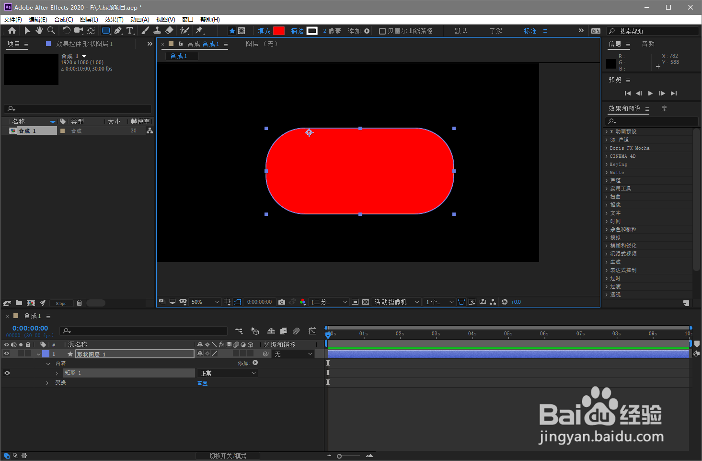Switch to the 库 tab
This screenshot has width=702, height=461.
(x=664, y=109)
